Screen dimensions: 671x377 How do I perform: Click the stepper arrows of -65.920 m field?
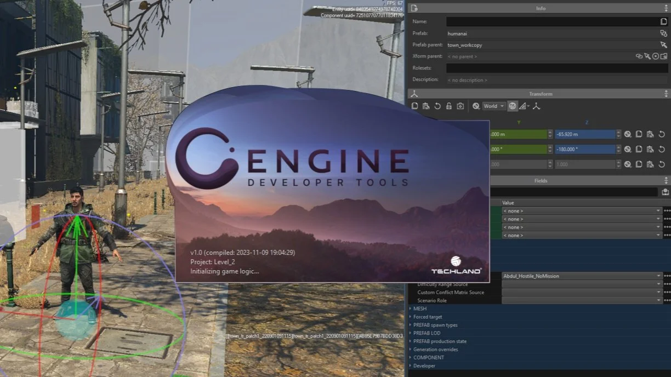click(619, 134)
